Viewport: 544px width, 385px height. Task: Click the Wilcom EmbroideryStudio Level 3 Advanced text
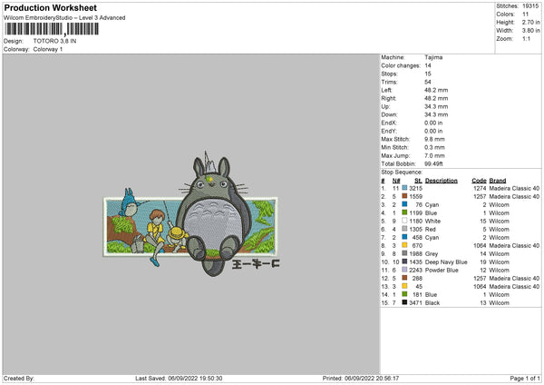pos(64,18)
